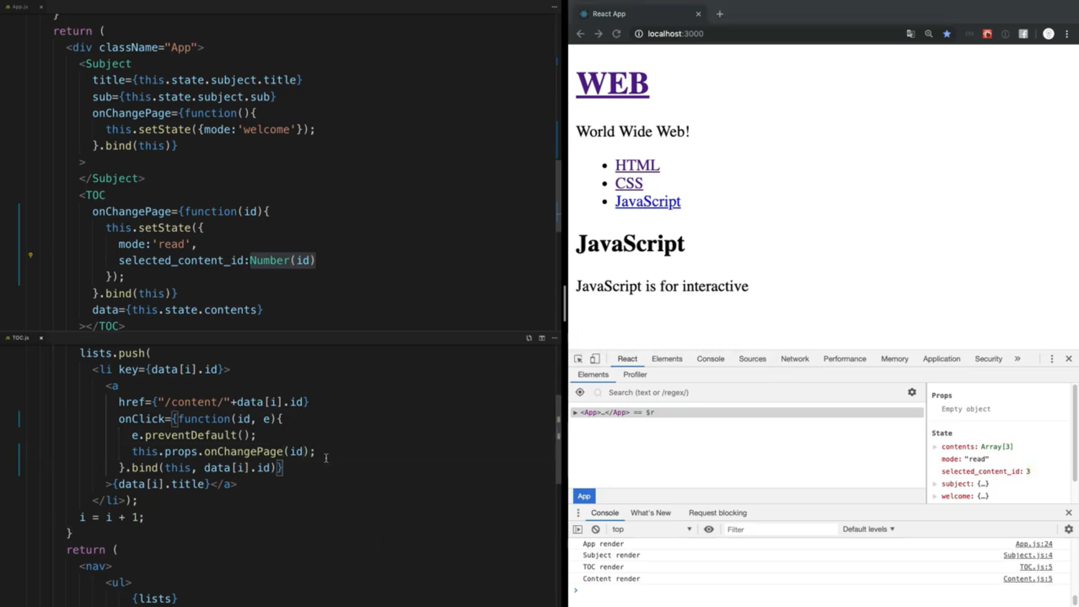Open React DevTools settings gear

(x=912, y=392)
